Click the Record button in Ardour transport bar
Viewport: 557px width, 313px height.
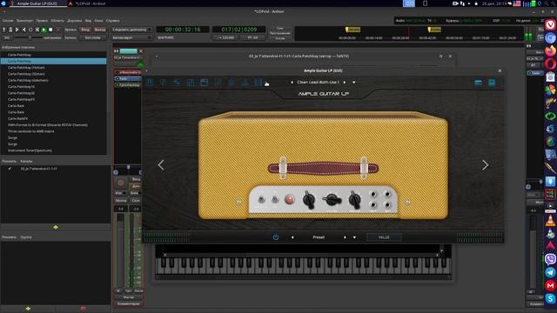[x=58, y=30]
